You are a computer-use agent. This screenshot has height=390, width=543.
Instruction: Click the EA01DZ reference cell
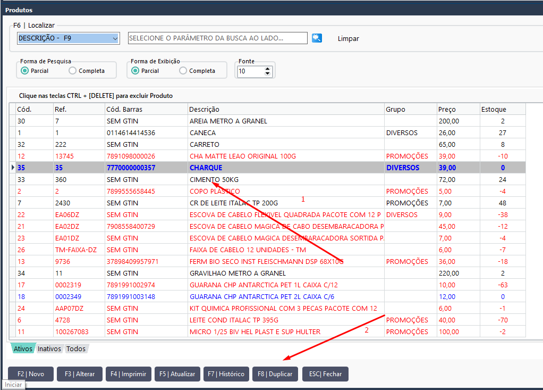click(x=79, y=238)
